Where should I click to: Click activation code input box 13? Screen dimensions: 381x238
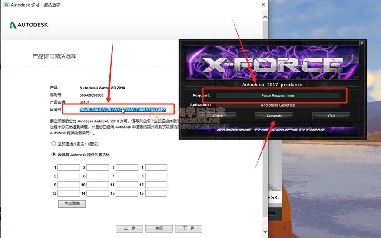[69, 193]
